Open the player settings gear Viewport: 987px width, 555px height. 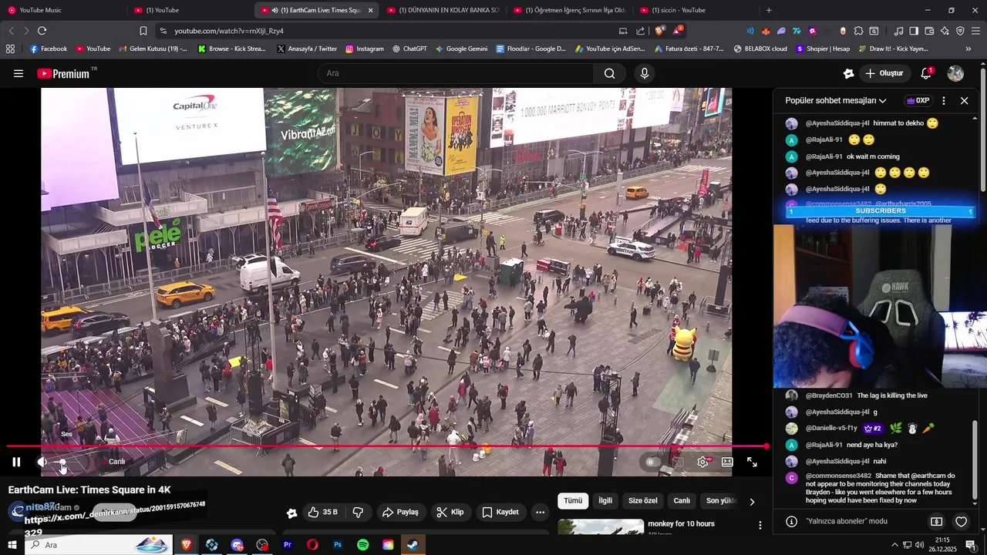702,462
